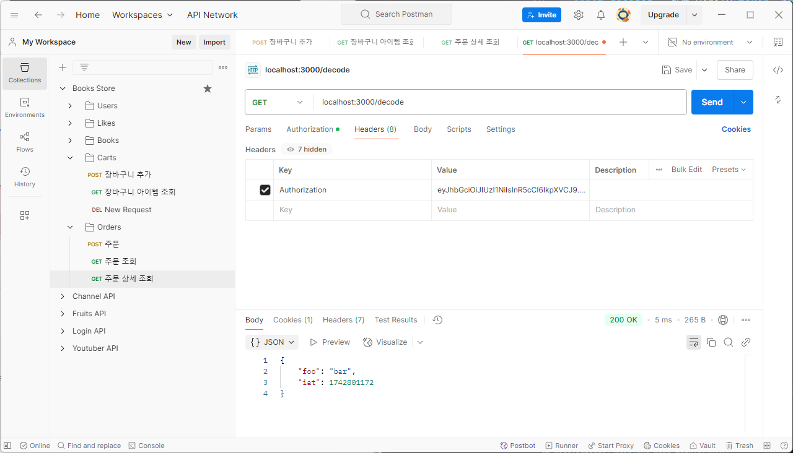The width and height of the screenshot is (793, 453).
Task: Collapse the Carts folder
Action: tap(70, 158)
